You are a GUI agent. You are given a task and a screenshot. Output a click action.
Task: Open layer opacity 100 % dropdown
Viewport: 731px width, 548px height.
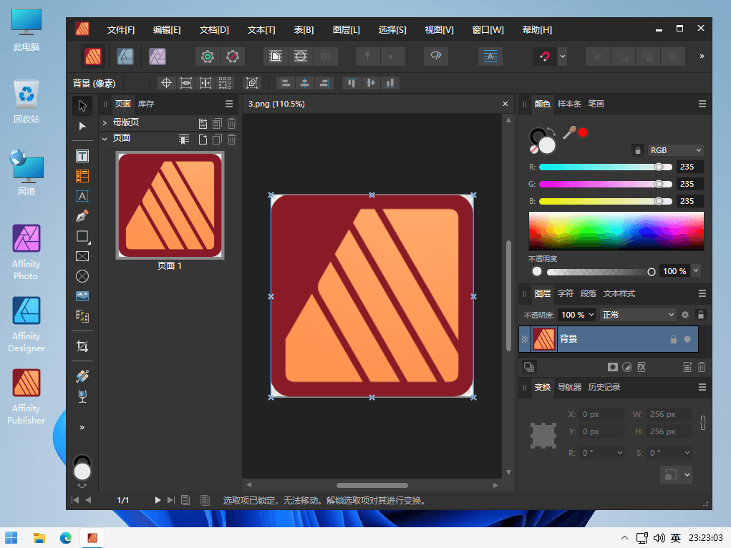[x=577, y=315]
